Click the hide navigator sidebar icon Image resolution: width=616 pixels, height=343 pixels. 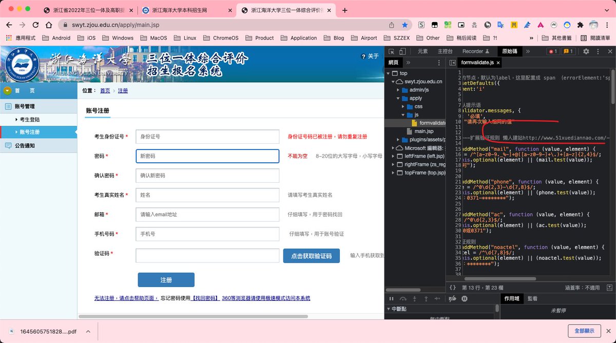[x=452, y=63]
